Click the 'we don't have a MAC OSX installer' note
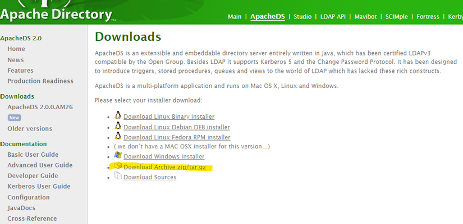The image size is (463, 224). (192, 146)
